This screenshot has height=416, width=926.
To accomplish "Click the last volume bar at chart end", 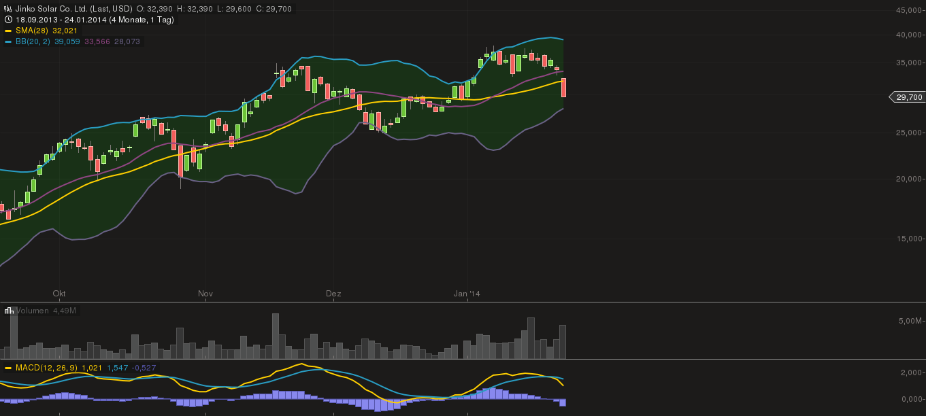I will point(563,342).
